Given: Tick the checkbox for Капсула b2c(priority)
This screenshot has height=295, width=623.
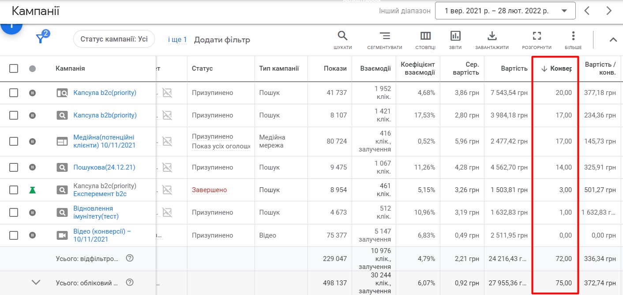Looking at the screenshot, I should pos(14,93).
